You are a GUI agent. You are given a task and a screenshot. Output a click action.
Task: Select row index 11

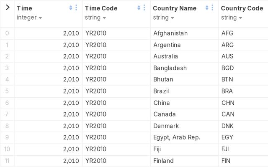[x=7, y=161]
